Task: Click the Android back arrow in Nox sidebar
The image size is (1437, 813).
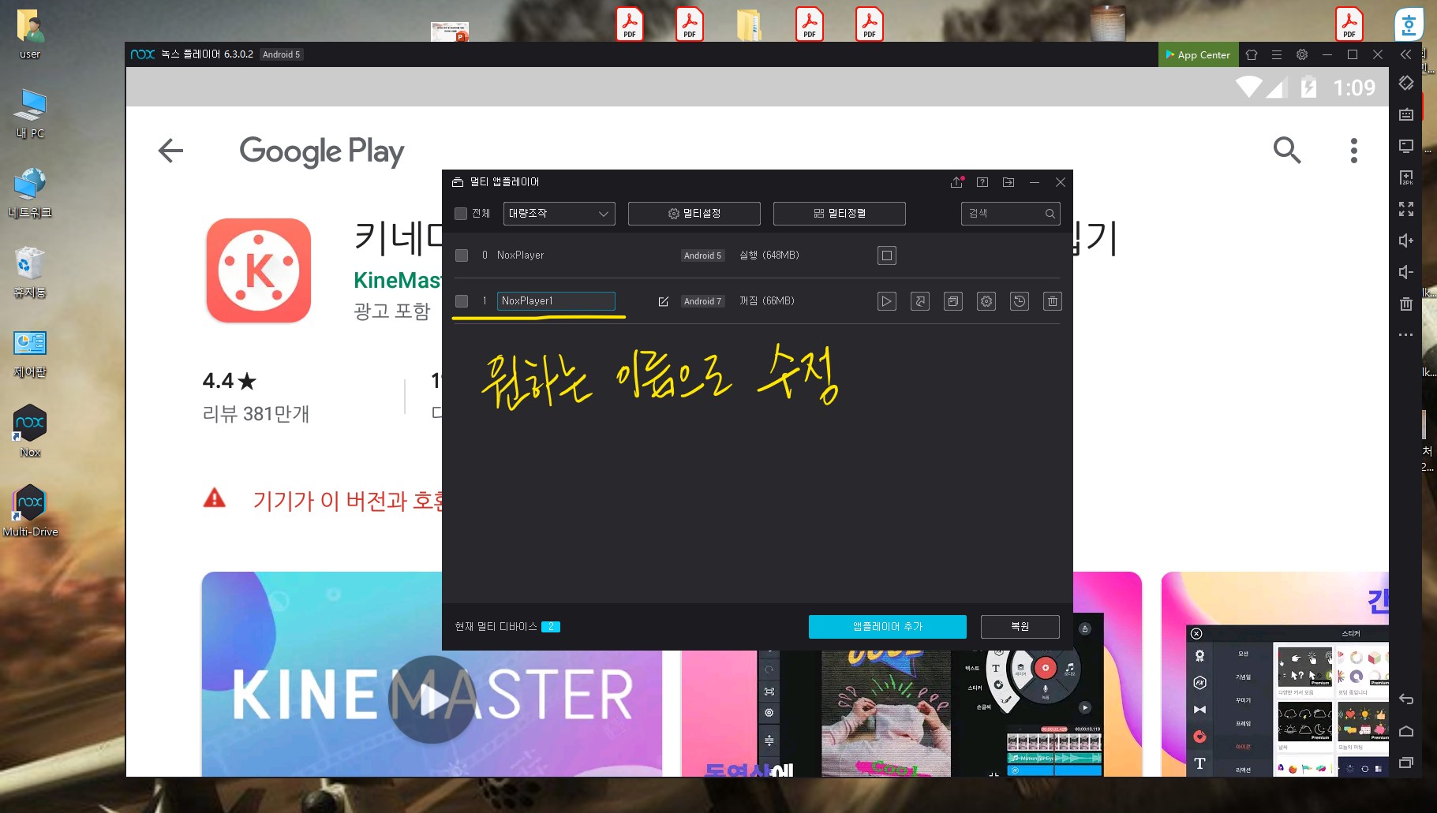Action: [1406, 699]
